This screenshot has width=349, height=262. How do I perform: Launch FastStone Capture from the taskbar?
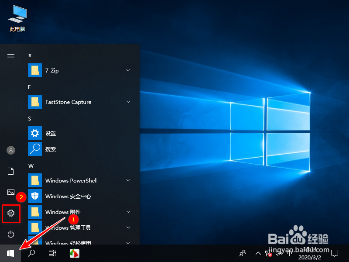pos(74,253)
